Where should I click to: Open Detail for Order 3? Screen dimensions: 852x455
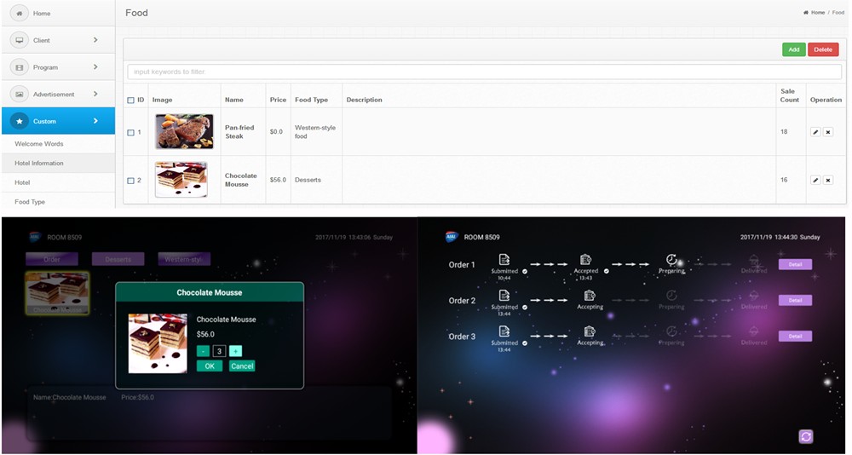(796, 336)
